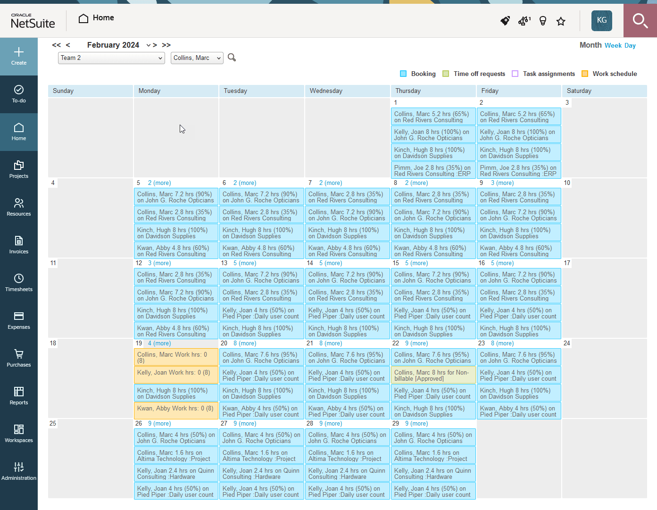This screenshot has height=510, width=657.
Task: Switch to Day view
Action: pyautogui.click(x=630, y=45)
